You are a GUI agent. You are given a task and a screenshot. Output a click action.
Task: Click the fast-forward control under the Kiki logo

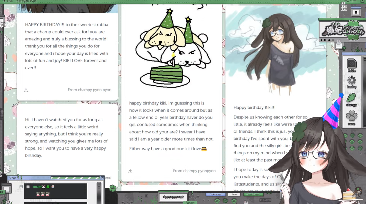pyautogui.click(x=329, y=40)
